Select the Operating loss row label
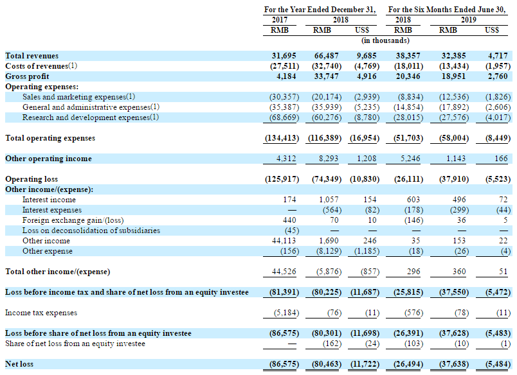The image size is (517, 375). click(x=32, y=179)
